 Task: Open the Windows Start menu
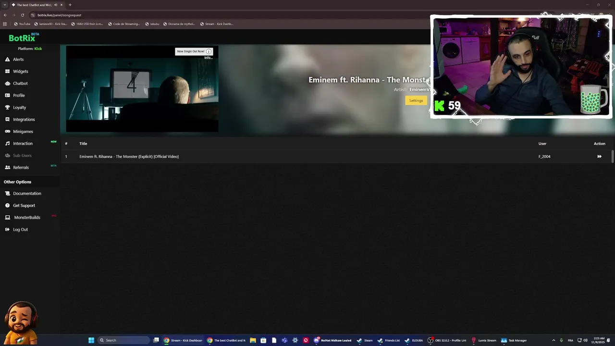click(x=91, y=340)
